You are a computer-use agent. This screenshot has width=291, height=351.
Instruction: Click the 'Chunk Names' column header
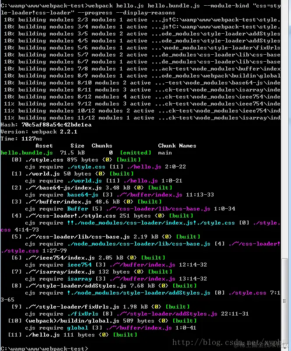(177, 146)
